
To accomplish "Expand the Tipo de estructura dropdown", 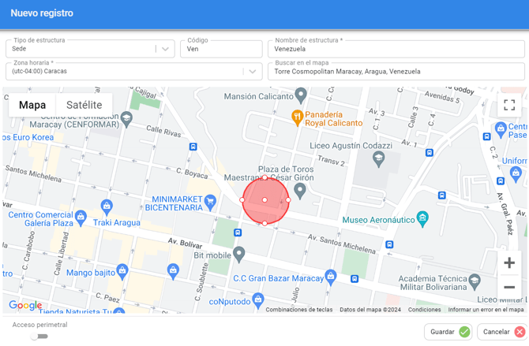I will [165, 49].
